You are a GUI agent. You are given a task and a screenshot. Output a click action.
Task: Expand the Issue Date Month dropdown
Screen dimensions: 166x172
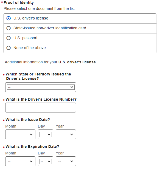click(20, 135)
